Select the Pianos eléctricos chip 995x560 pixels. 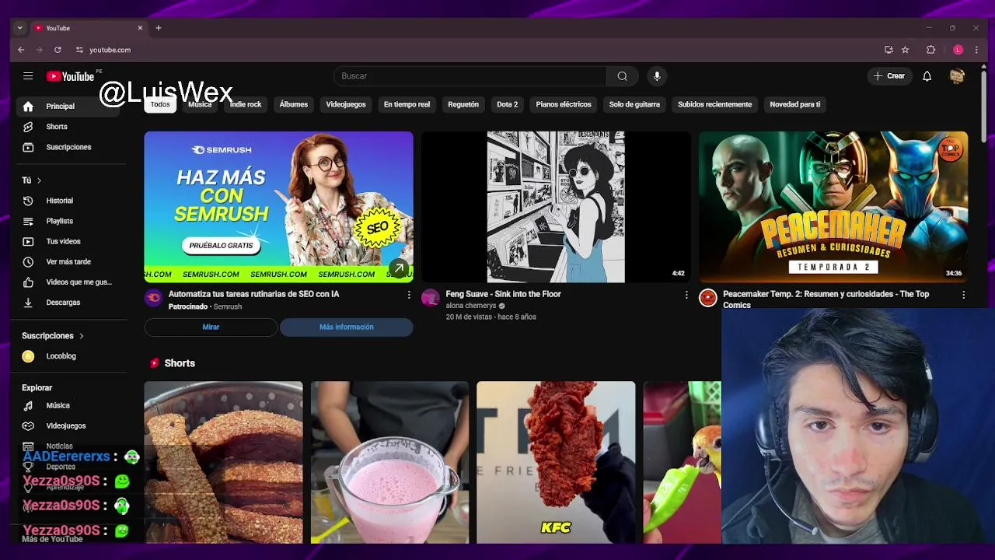click(x=564, y=104)
